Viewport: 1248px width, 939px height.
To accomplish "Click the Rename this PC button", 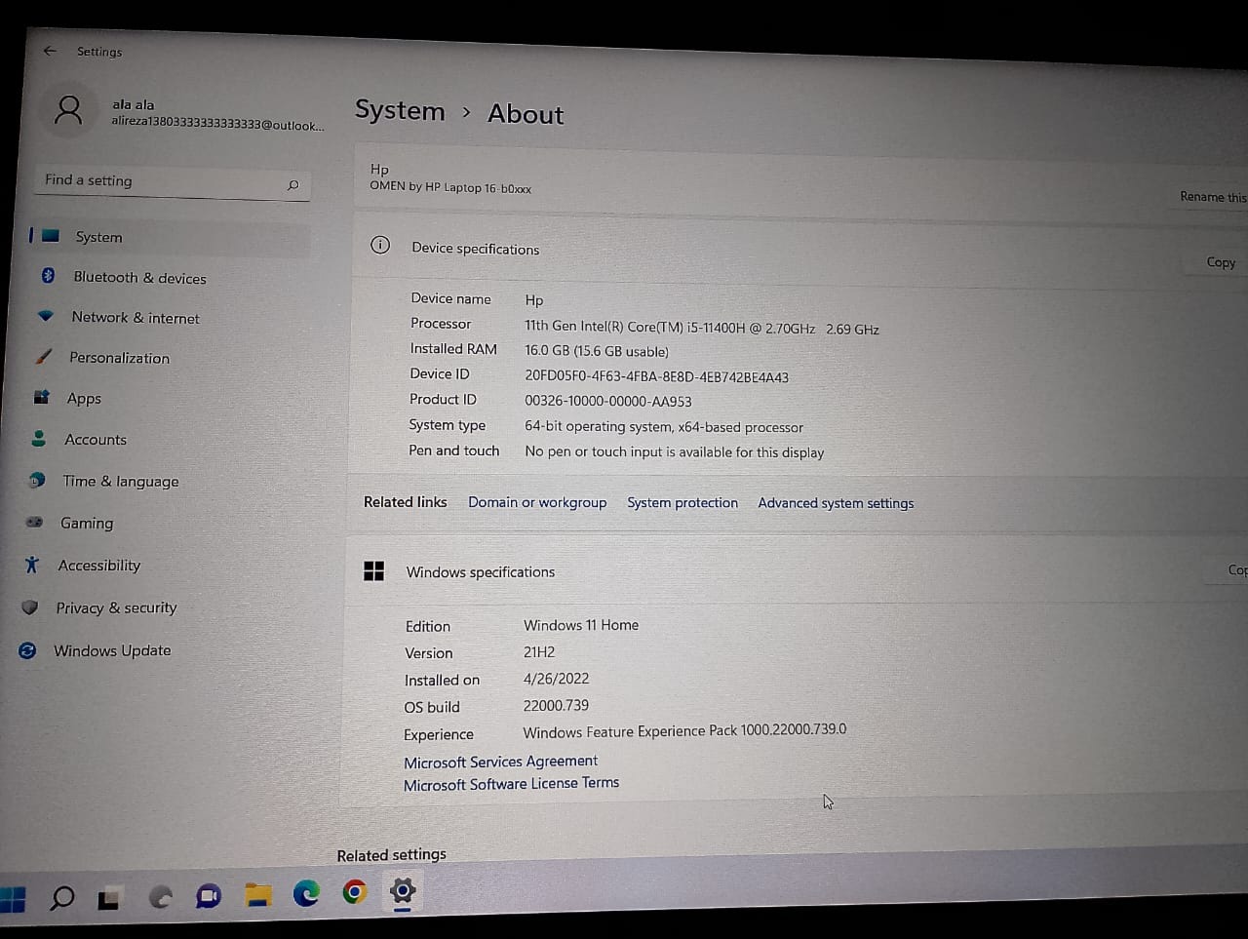I will [x=1212, y=197].
